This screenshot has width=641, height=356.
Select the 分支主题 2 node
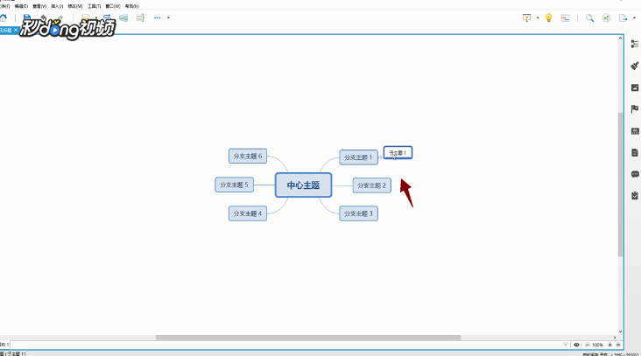point(371,185)
